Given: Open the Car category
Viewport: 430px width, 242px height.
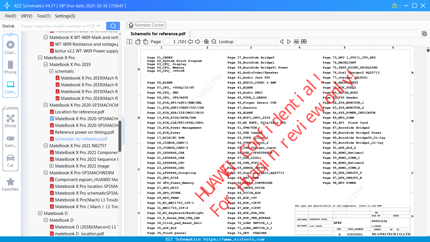Looking at the screenshot, I should [10, 161].
